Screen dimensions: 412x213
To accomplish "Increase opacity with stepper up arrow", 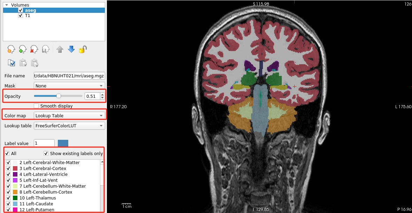I will (102, 94).
